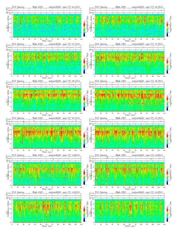
Task: Select the PSD color bar beside the 7:50:0 spectrogram
Action: (168, 65)
